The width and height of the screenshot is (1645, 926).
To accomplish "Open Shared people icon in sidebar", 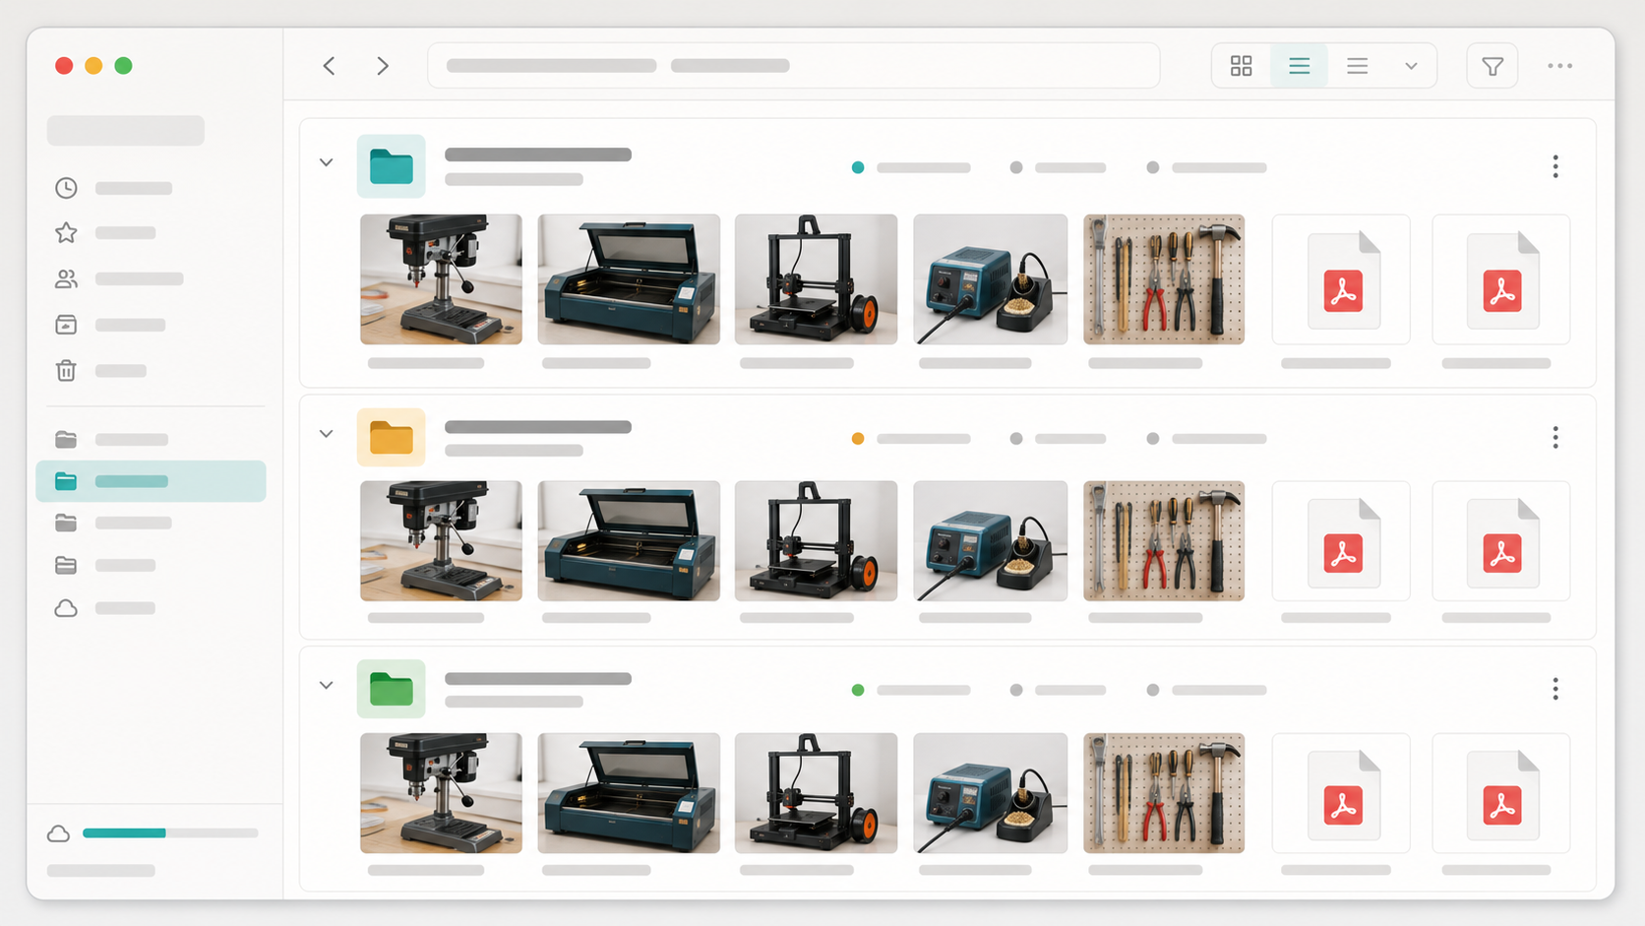I will [66, 278].
